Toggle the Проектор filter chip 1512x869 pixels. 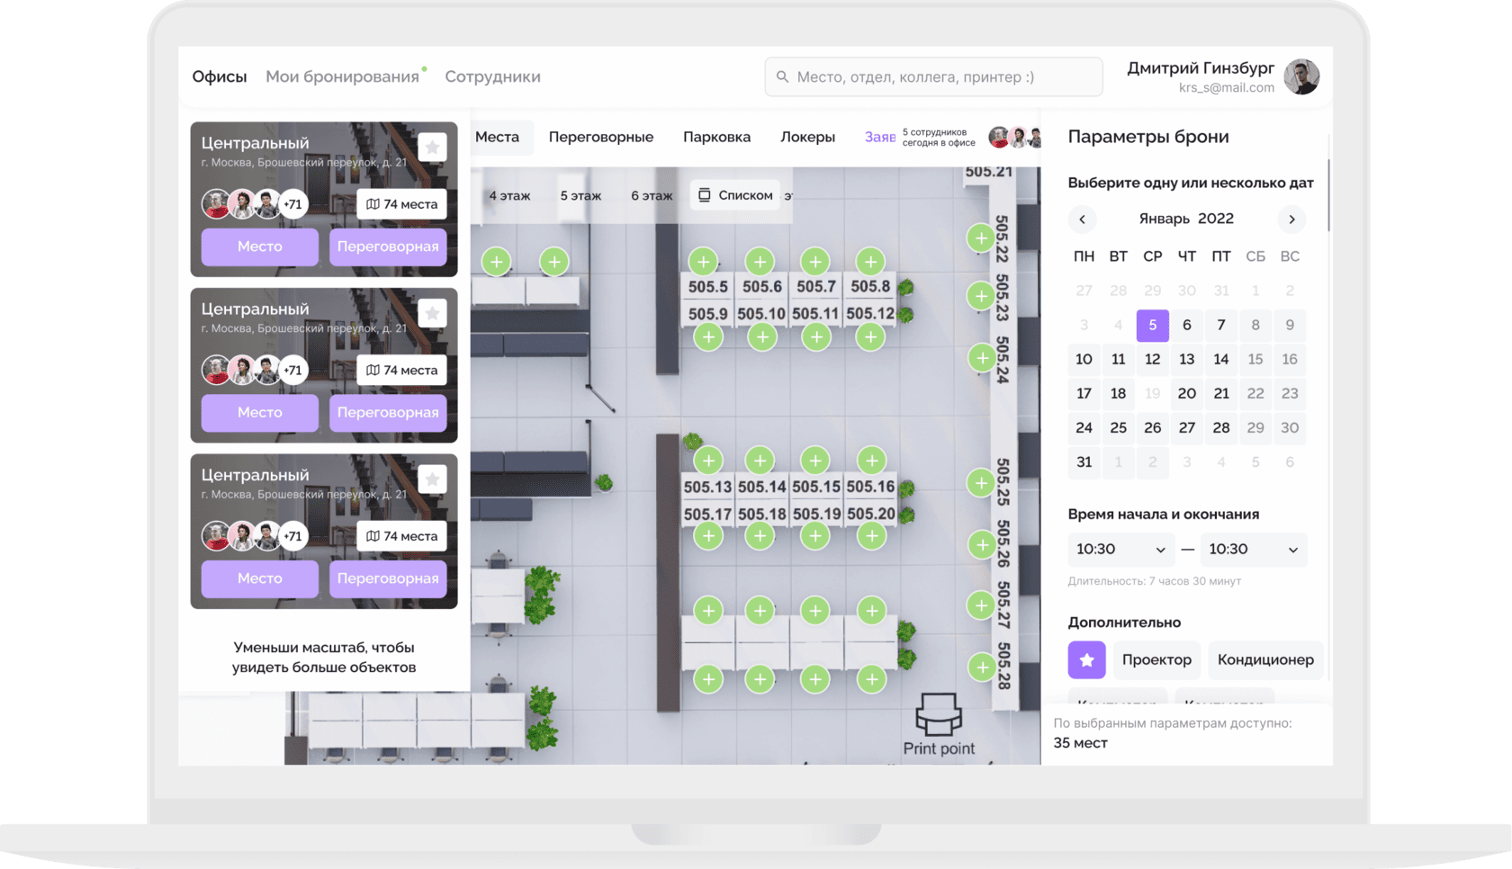(1156, 659)
